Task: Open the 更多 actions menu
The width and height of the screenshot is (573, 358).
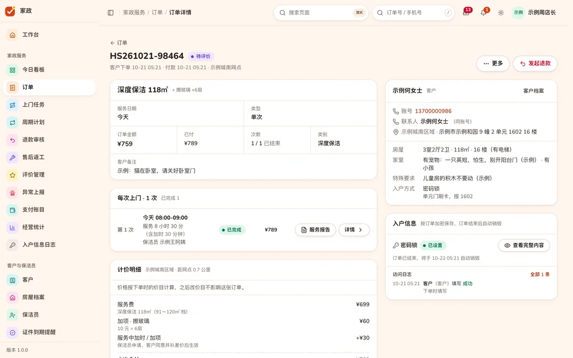Action: click(x=492, y=64)
